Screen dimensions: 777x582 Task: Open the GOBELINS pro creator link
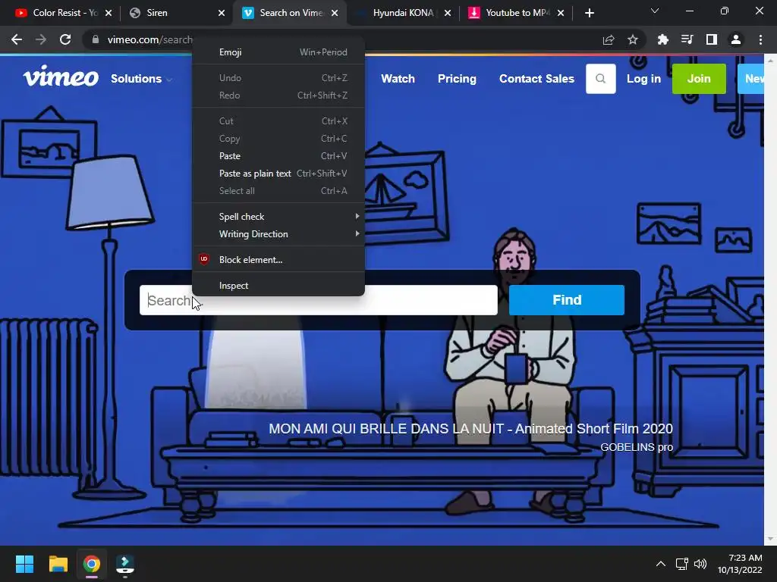click(637, 447)
